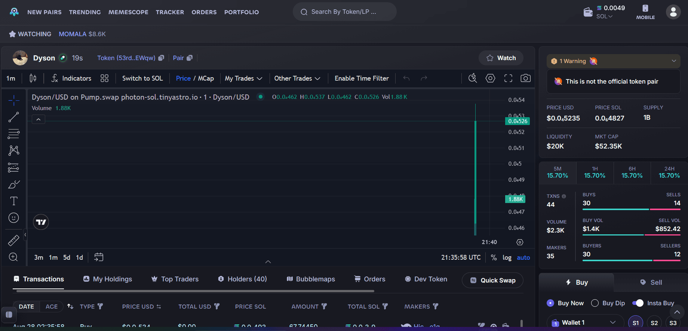Open the Indicators menu button
This screenshot has height=331, width=688.
[71, 78]
